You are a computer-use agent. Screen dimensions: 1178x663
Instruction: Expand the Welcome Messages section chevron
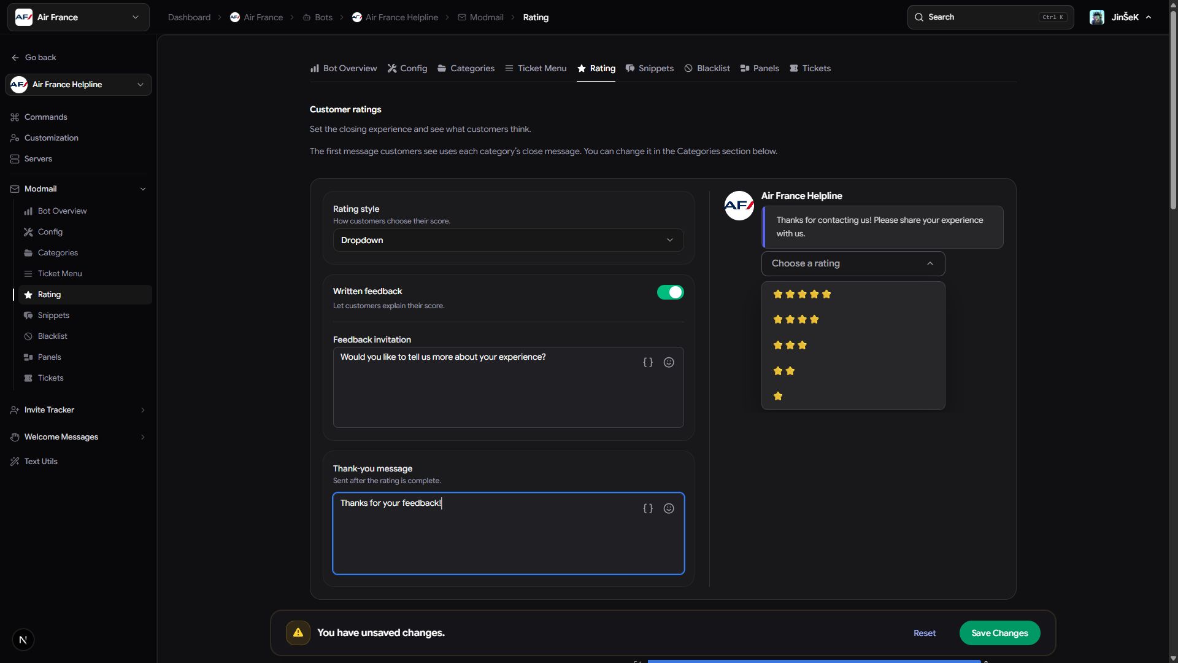143,437
